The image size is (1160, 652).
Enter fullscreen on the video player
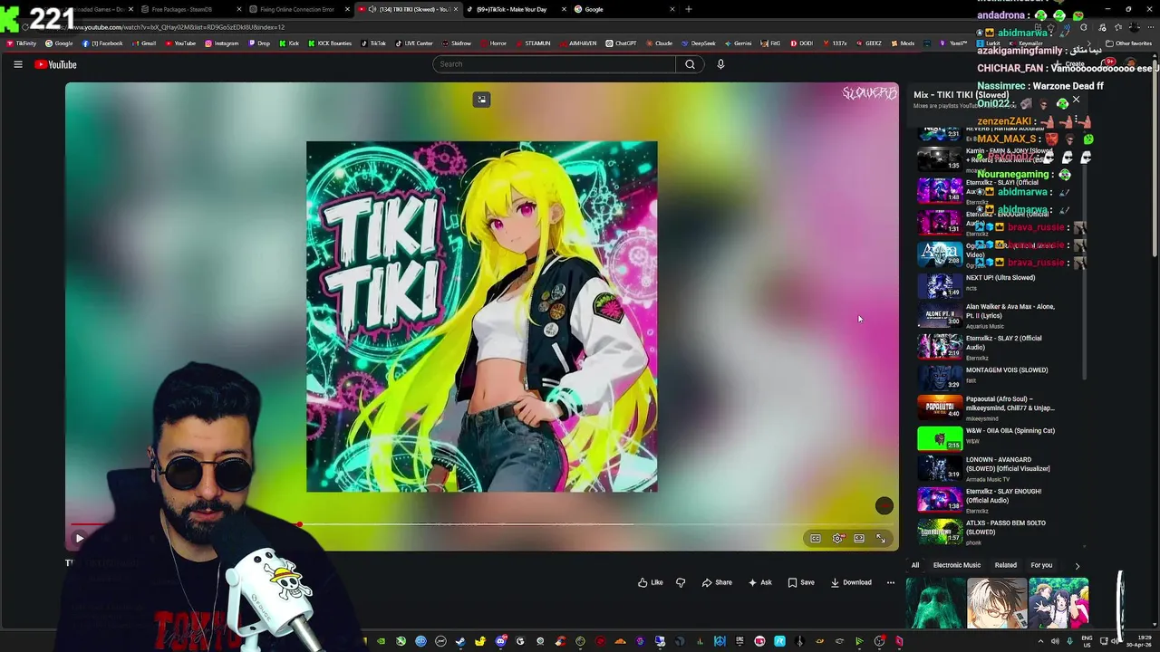881,538
